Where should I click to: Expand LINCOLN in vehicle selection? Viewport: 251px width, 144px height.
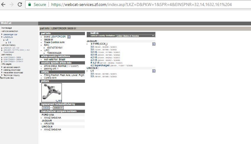[x=8, y=37]
